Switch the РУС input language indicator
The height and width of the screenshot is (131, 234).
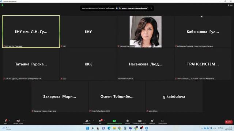click(215, 128)
